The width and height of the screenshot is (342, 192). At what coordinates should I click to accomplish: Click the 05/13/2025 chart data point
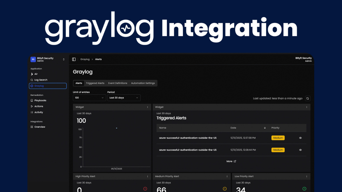pyautogui.click(x=116, y=128)
